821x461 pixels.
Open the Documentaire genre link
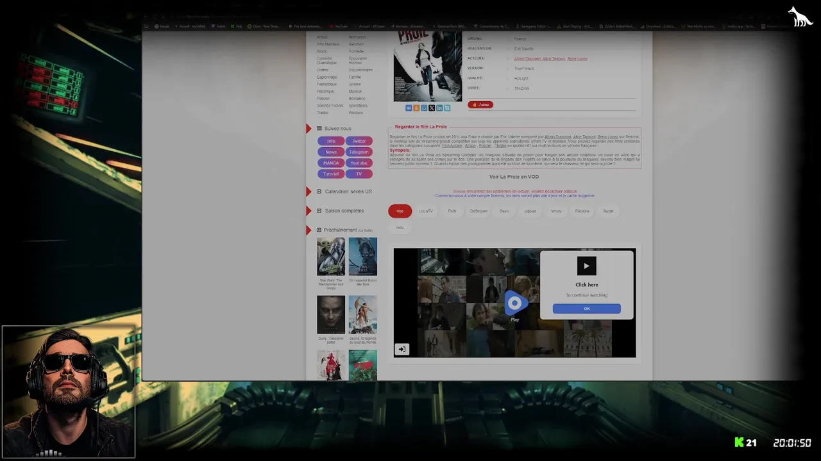click(x=360, y=70)
